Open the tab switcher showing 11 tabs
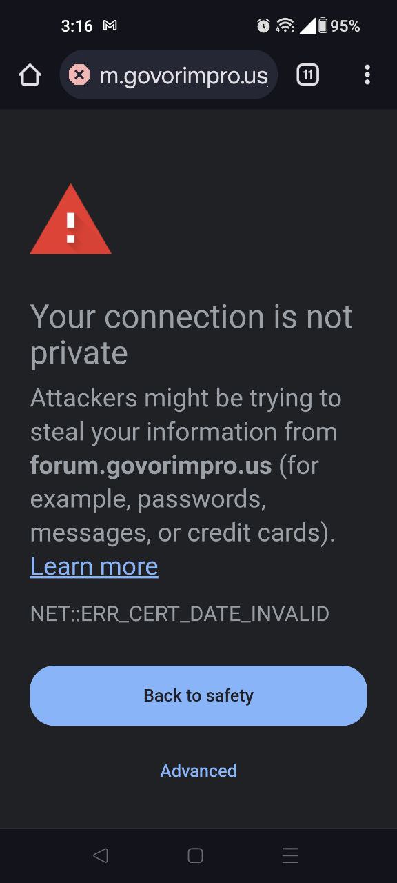The height and width of the screenshot is (883, 397). pos(307,75)
